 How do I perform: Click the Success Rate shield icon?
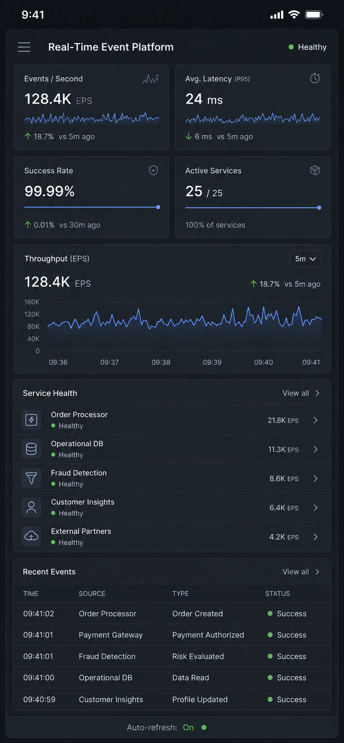[x=154, y=171]
